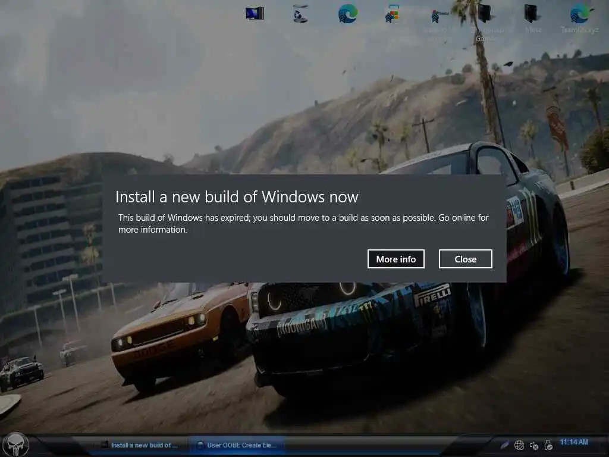This screenshot has width=609, height=457.
Task: Switch to 'User OOBE Create Ele...' taskbar item
Action: pyautogui.click(x=237, y=445)
